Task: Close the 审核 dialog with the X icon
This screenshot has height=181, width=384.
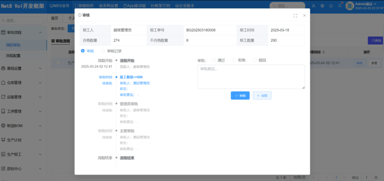Action: click(304, 15)
